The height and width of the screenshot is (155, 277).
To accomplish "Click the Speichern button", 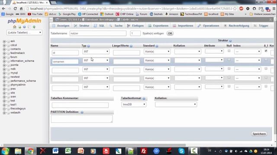I will point(259,134).
